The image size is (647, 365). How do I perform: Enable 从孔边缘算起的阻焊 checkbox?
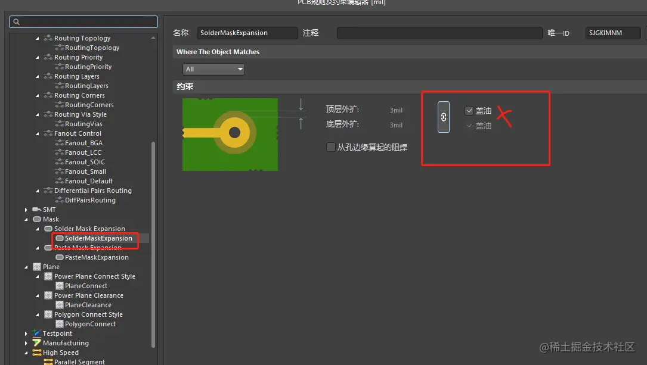point(330,147)
